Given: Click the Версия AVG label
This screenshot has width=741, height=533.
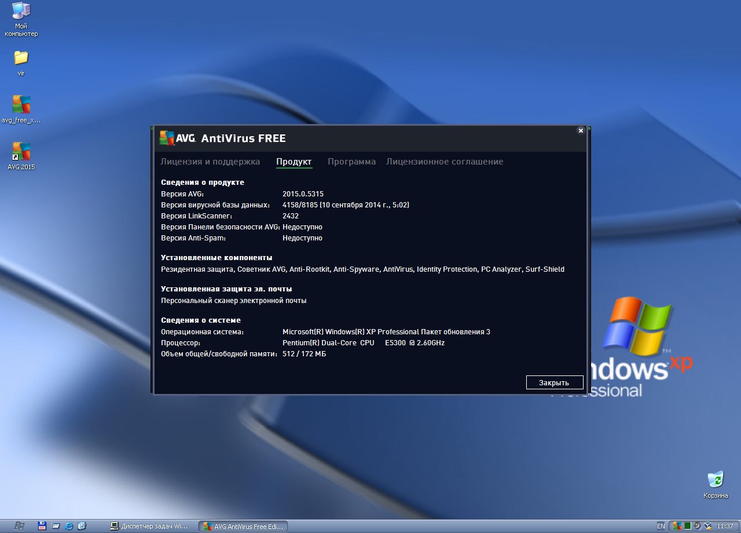Looking at the screenshot, I should [x=182, y=194].
